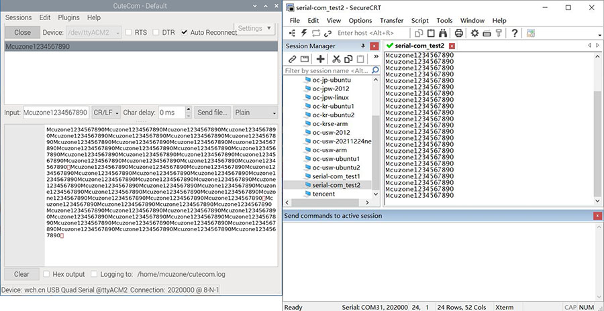Click the Connect in Tab icon
Viewport: 604px width, 311px height.
316,33
